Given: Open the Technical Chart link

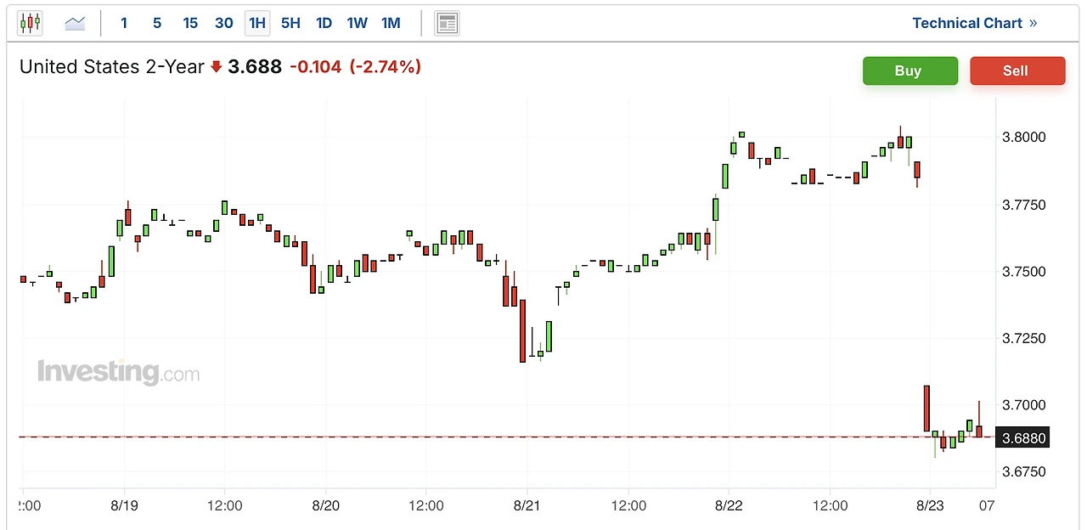Looking at the screenshot, I should (967, 23).
